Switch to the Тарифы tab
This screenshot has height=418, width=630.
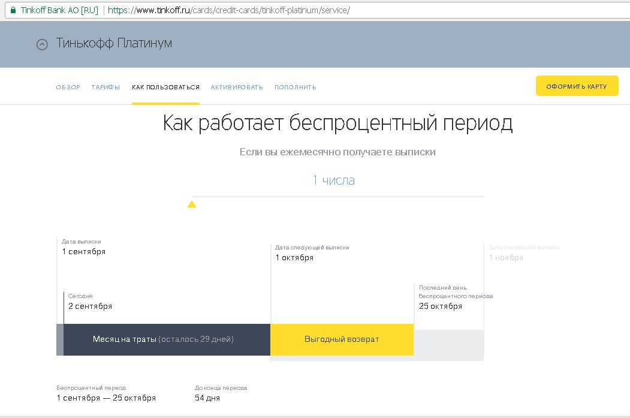point(105,87)
